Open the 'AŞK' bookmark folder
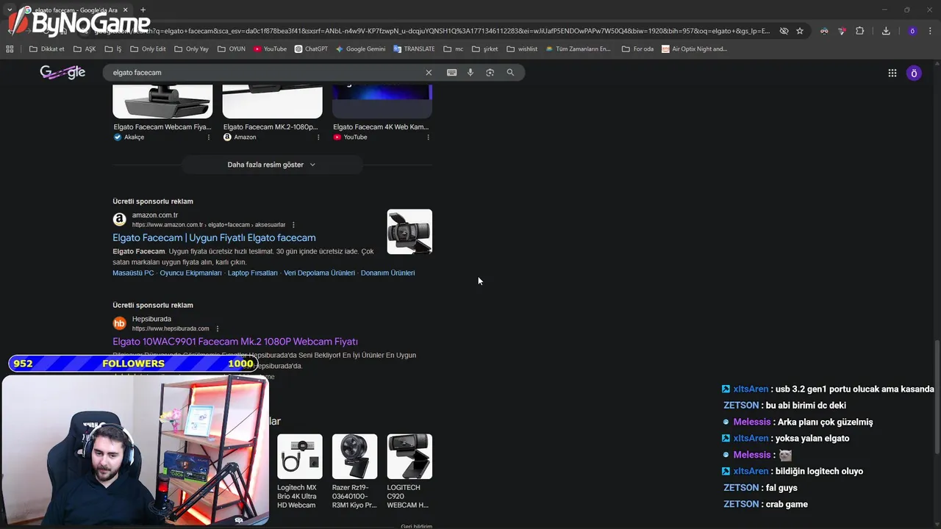 pyautogui.click(x=85, y=49)
